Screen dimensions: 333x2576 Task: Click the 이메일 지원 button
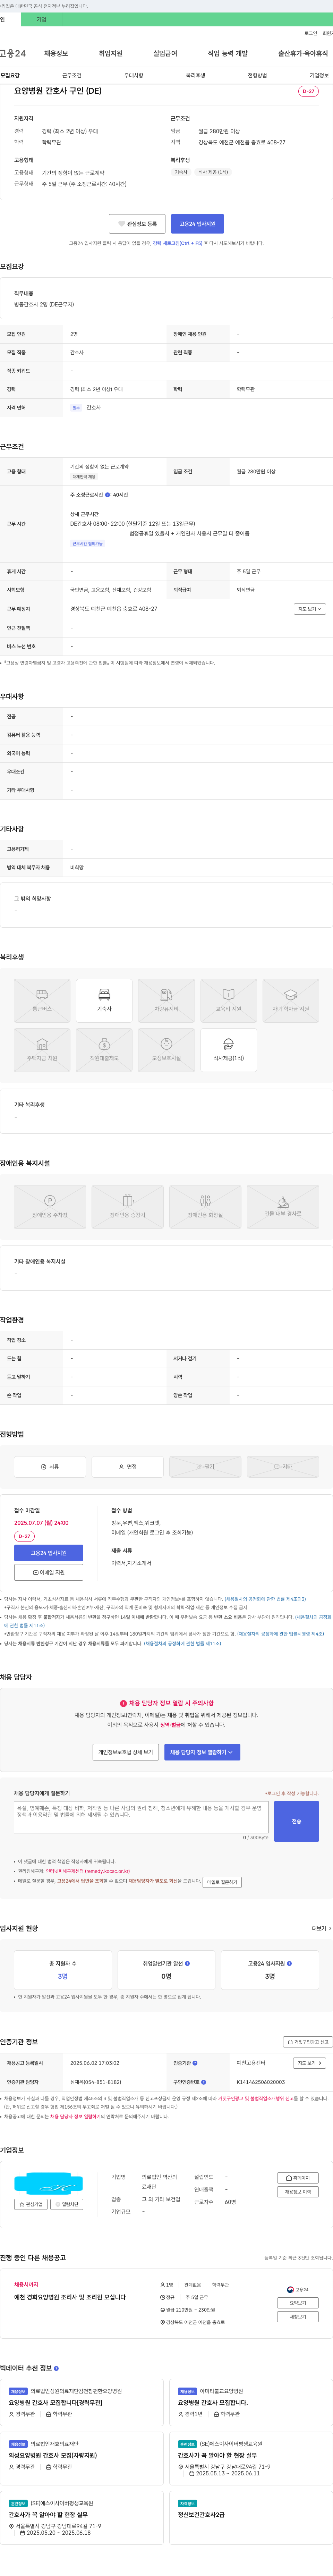[48, 1572]
